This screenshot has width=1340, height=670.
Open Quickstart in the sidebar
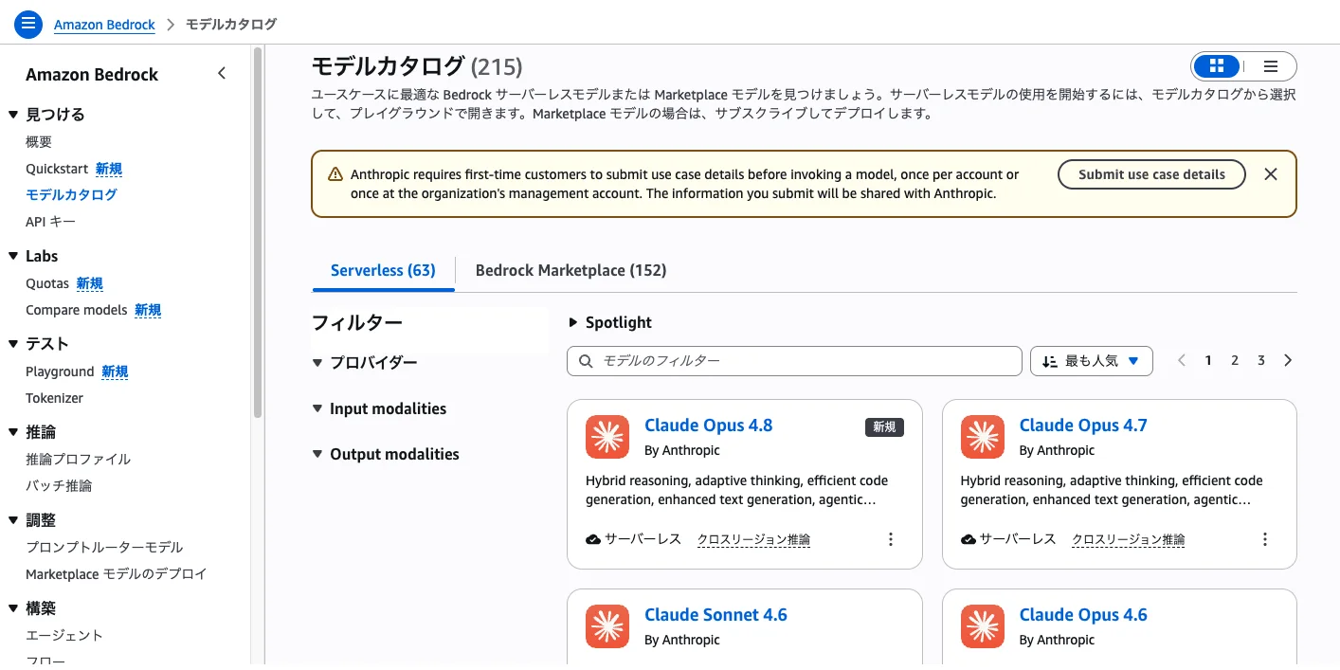pos(57,169)
